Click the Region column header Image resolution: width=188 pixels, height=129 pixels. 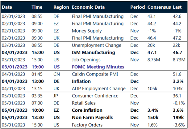pyautogui.click(x=61, y=7)
